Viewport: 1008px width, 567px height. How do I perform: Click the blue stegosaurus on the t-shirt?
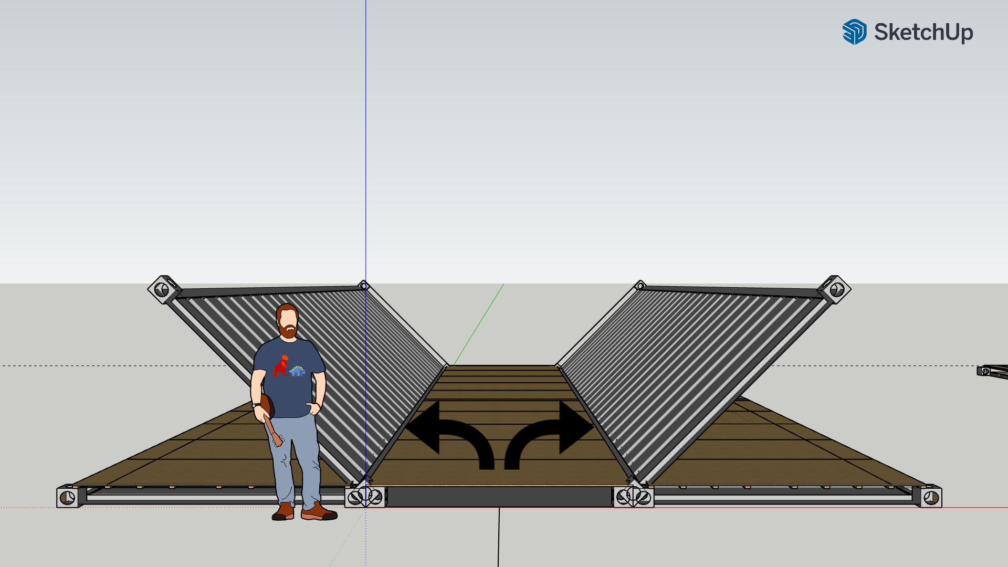pyautogui.click(x=298, y=371)
